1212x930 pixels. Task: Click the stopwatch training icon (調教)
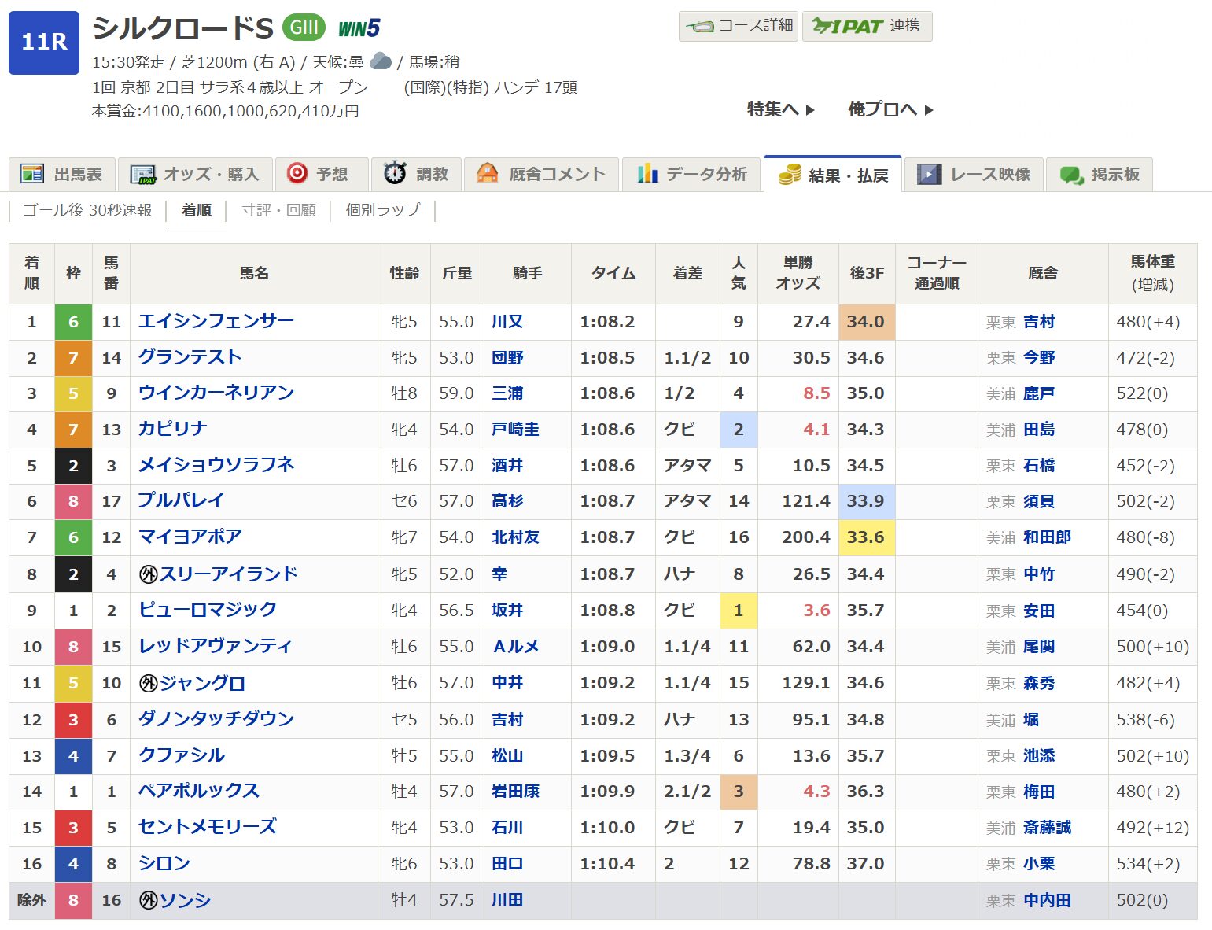(395, 173)
